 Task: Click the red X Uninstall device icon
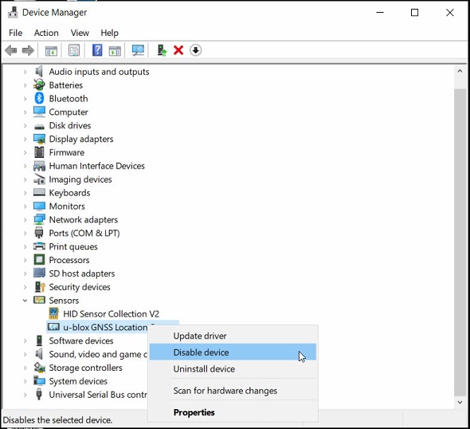click(178, 50)
